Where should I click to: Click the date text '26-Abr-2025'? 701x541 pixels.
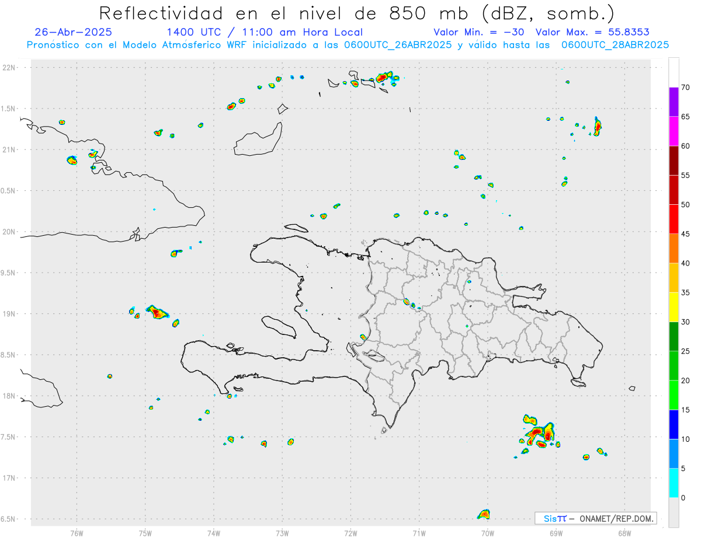pos(73,32)
